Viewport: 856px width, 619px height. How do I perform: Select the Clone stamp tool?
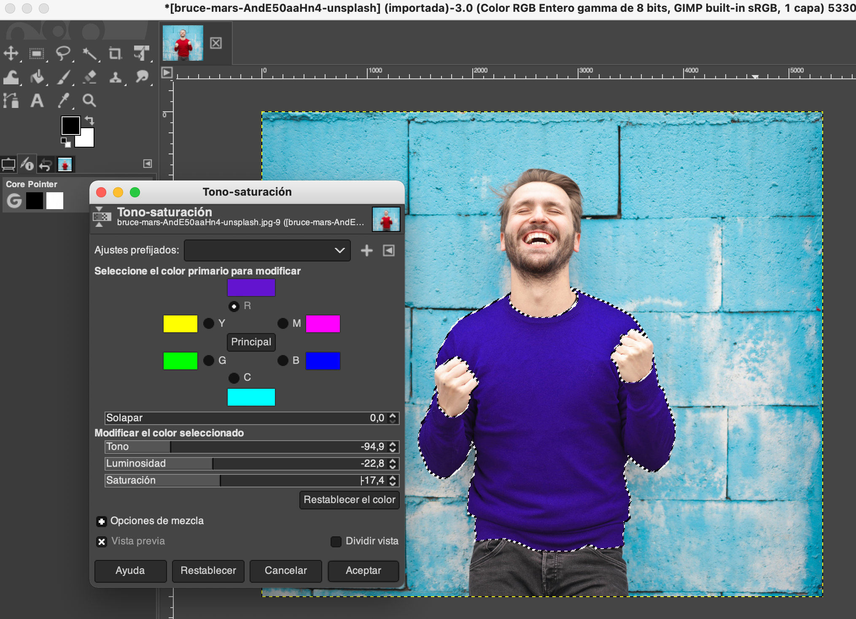coord(115,77)
